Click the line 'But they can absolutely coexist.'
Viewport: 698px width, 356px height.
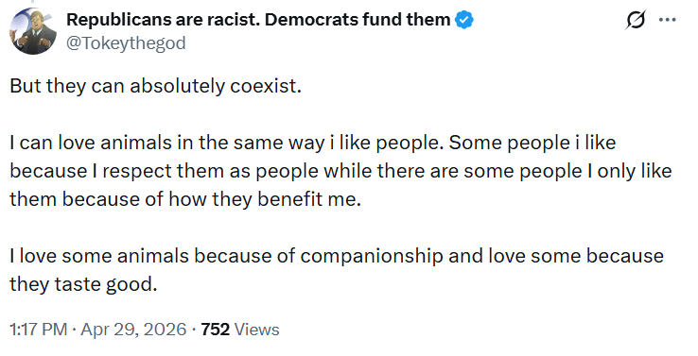point(156,86)
